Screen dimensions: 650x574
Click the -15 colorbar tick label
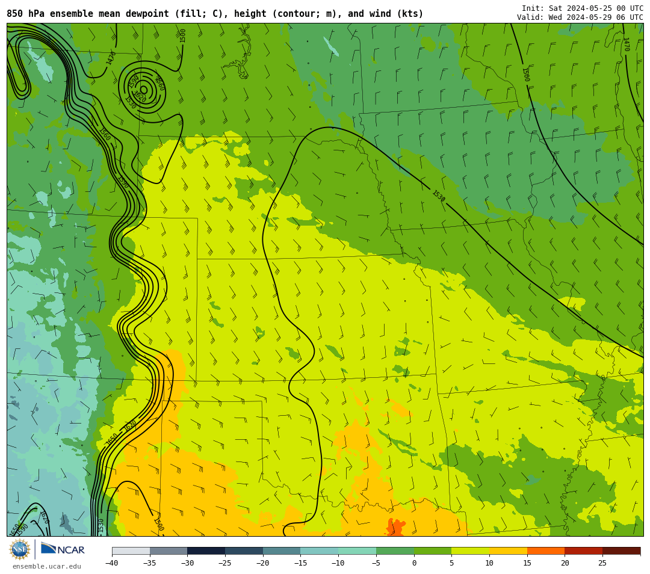coord(300,563)
